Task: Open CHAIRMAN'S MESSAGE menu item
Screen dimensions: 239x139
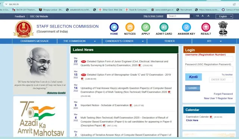Action: [x=35, y=41]
